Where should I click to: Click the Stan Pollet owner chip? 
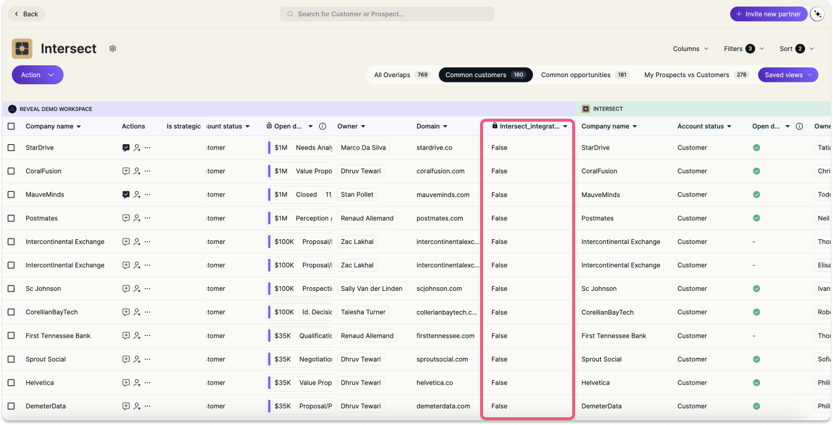(356, 195)
